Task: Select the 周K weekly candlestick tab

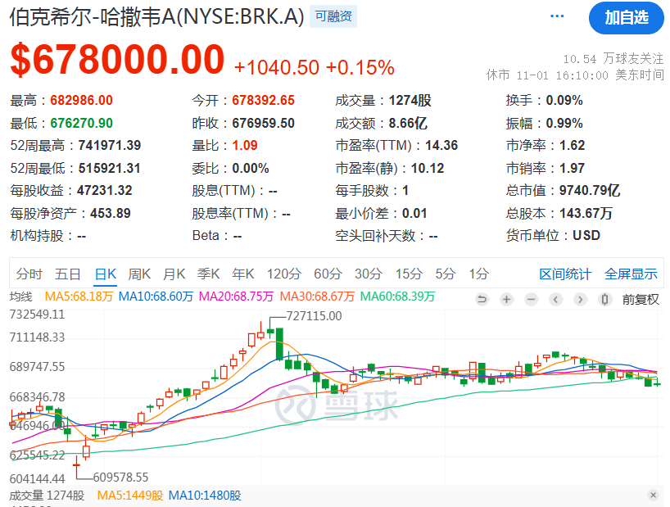Action: point(140,274)
